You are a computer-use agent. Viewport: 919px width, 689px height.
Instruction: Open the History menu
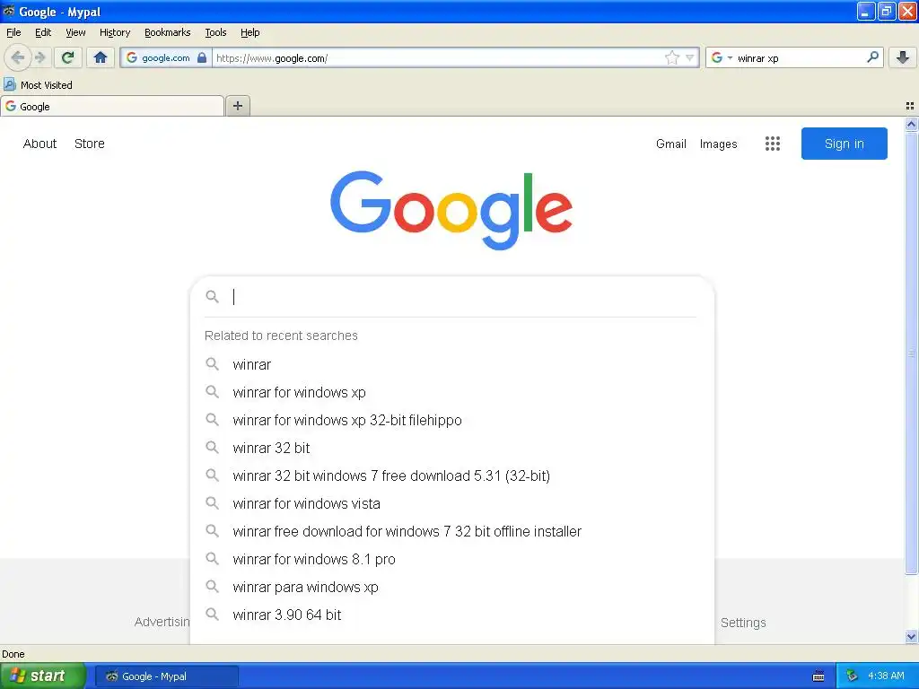click(114, 32)
